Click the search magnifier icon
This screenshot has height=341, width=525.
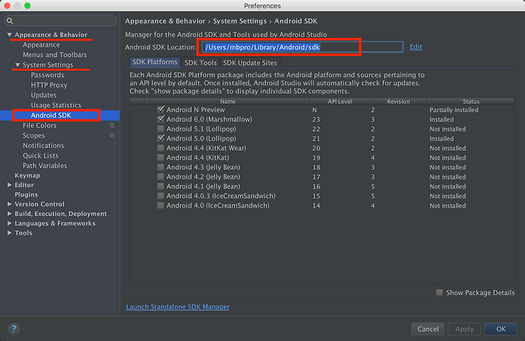(x=9, y=21)
